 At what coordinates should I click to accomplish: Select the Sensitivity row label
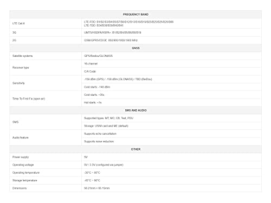(x=18, y=83)
